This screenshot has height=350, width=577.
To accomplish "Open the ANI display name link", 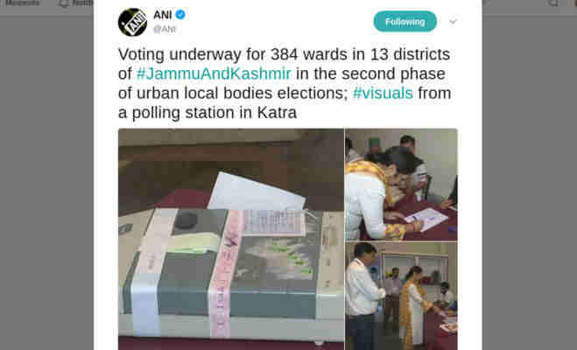I will point(162,15).
